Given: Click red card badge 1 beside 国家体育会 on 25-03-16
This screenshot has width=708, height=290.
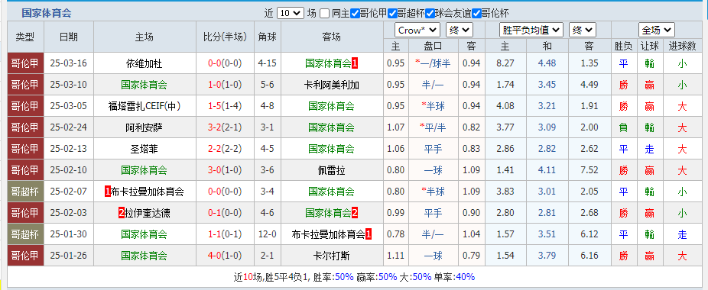Looking at the screenshot, I should 355,63.
